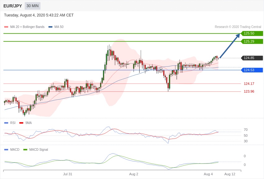264x179 pixels.
Task: Click the 125.50 green resistance price tag
Action: point(252,33)
